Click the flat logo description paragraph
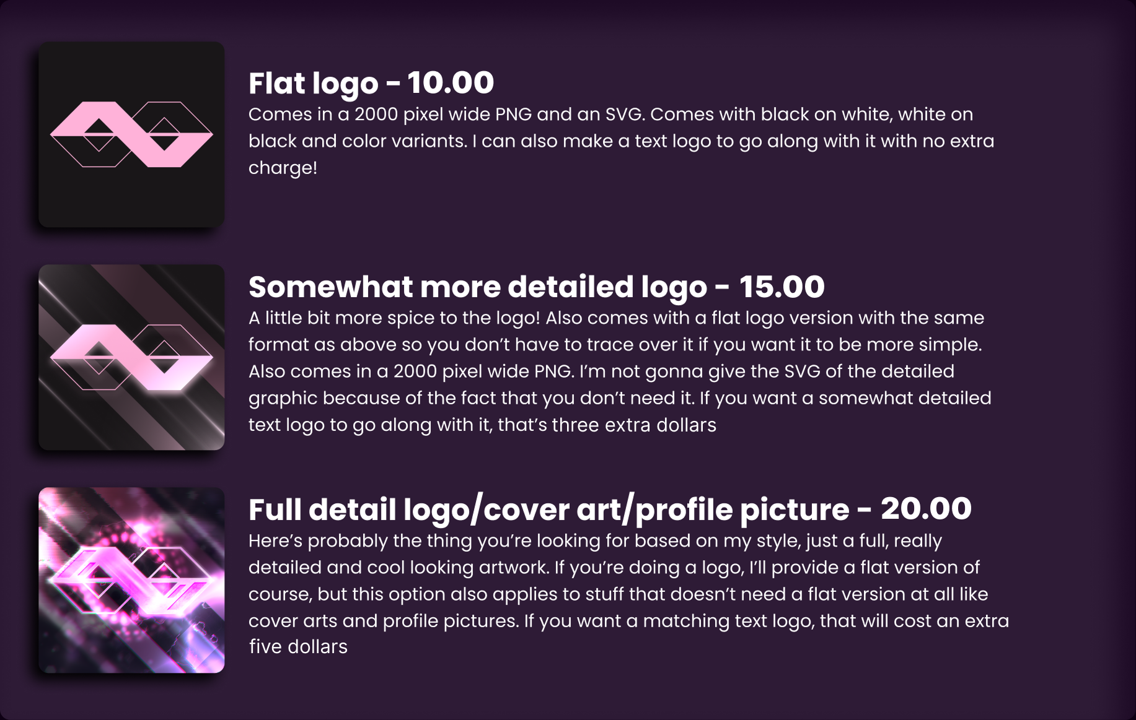This screenshot has width=1136, height=720. [620, 141]
